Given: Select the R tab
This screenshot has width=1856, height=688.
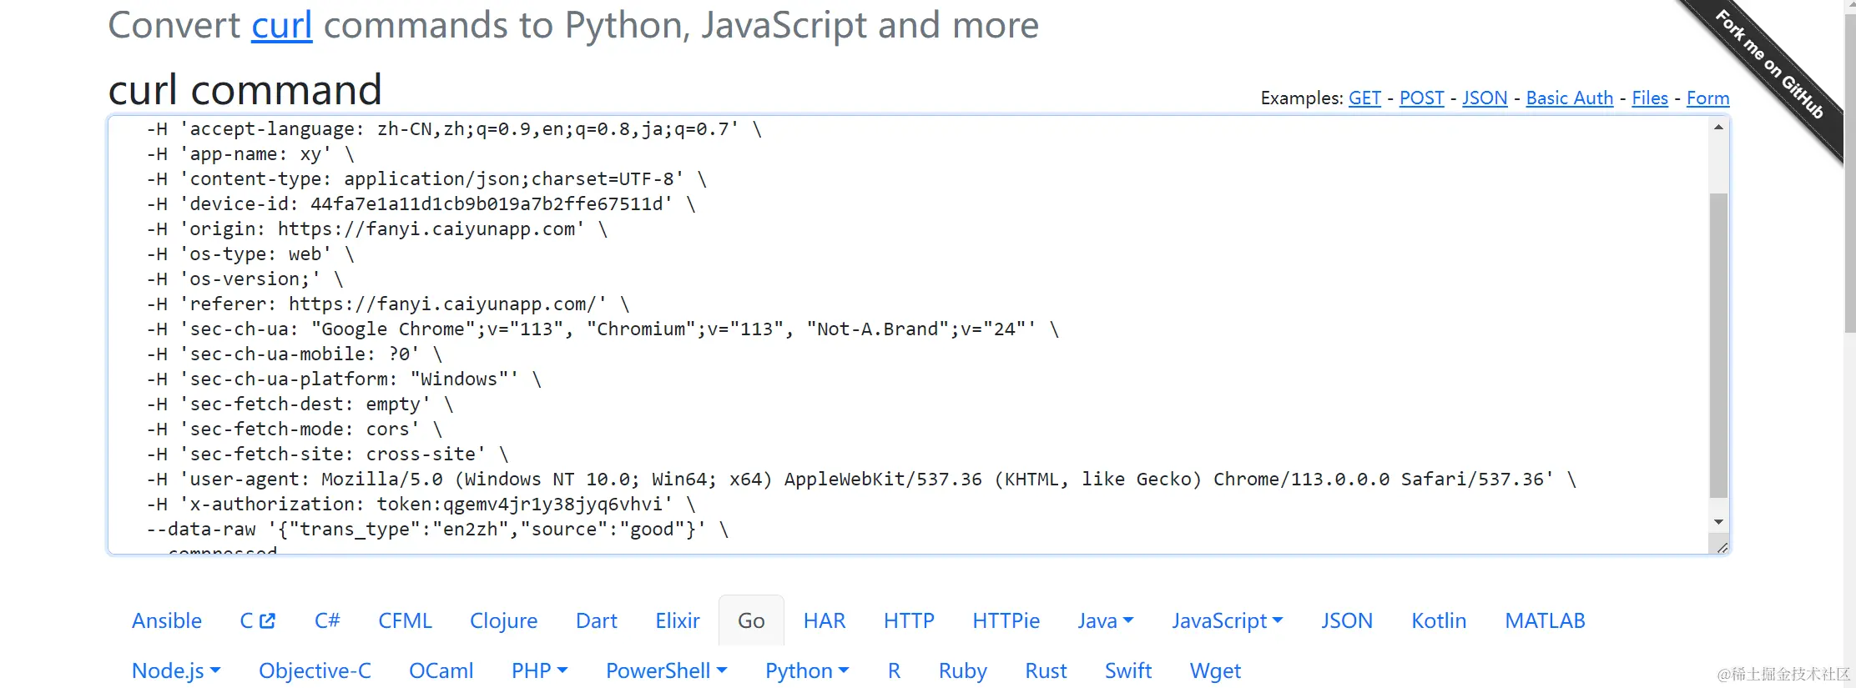Looking at the screenshot, I should click(894, 671).
